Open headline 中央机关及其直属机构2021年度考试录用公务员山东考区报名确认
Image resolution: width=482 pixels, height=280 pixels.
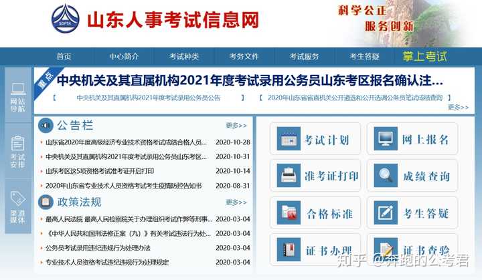(x=250, y=80)
